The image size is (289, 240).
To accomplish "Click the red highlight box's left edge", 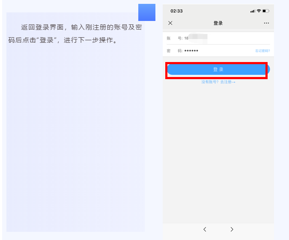I will pyautogui.click(x=166, y=71).
